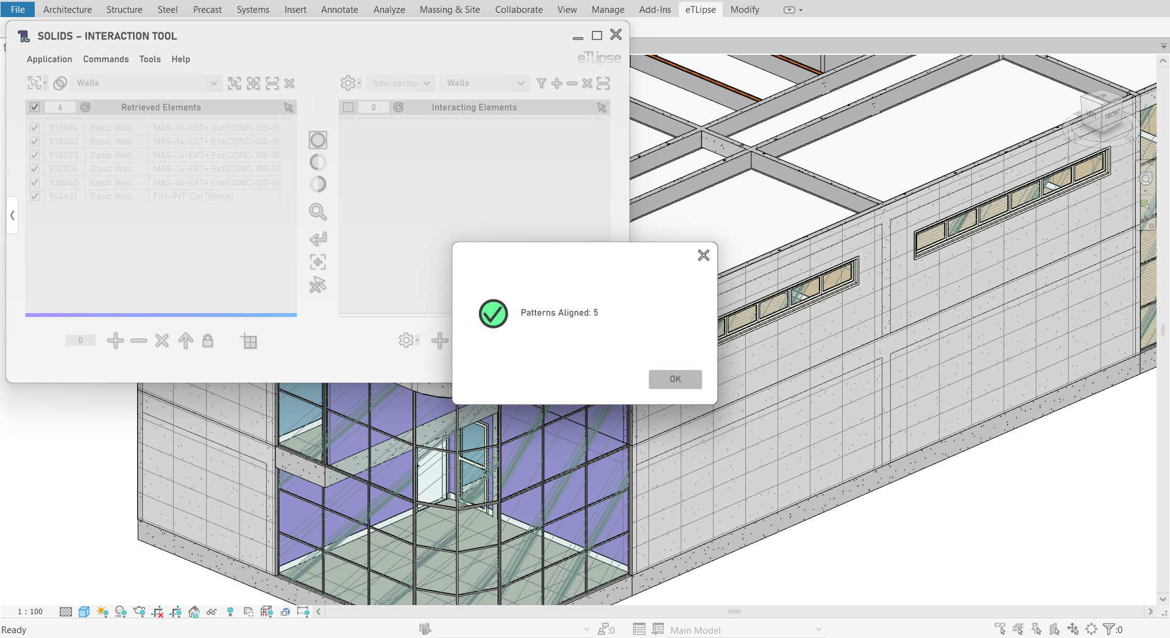Click the Sun Path icon in view controls

[102, 612]
